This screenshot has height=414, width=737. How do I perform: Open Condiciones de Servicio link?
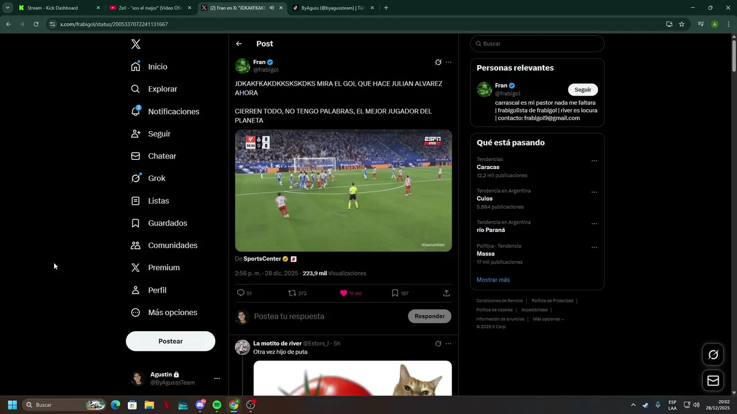(500, 301)
